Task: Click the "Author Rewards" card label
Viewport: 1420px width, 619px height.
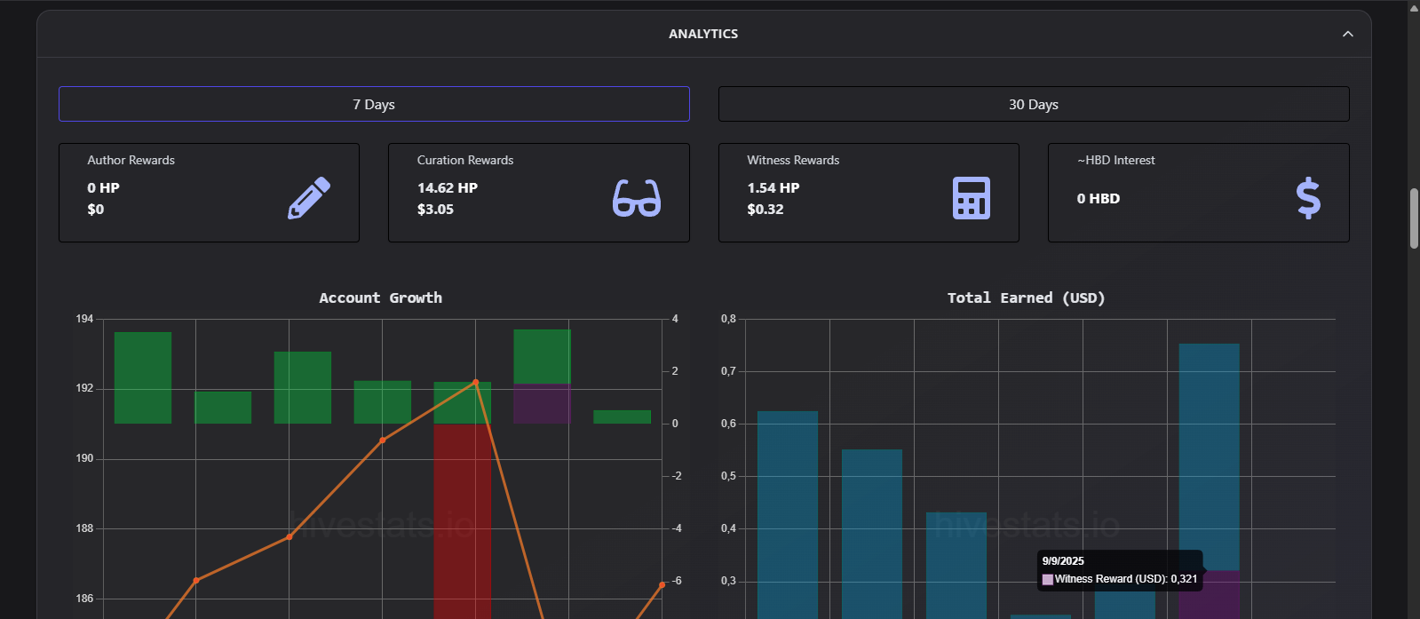Action: 131,160
